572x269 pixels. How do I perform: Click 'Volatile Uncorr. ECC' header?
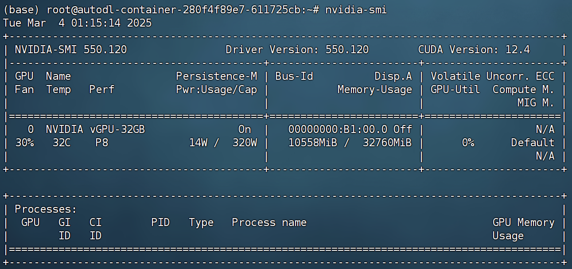pos(493,76)
